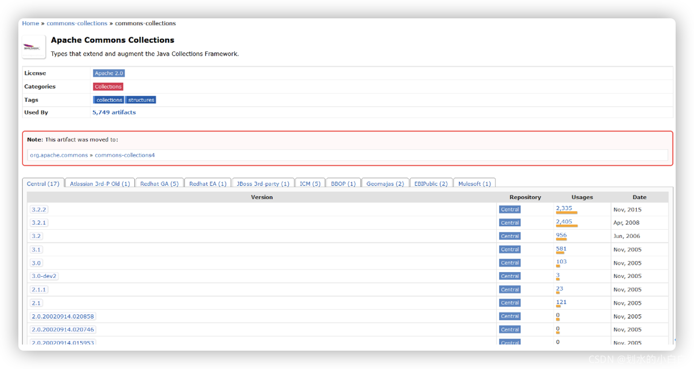Open version 2.0.20020914.020858
694x369 pixels.
(x=63, y=317)
